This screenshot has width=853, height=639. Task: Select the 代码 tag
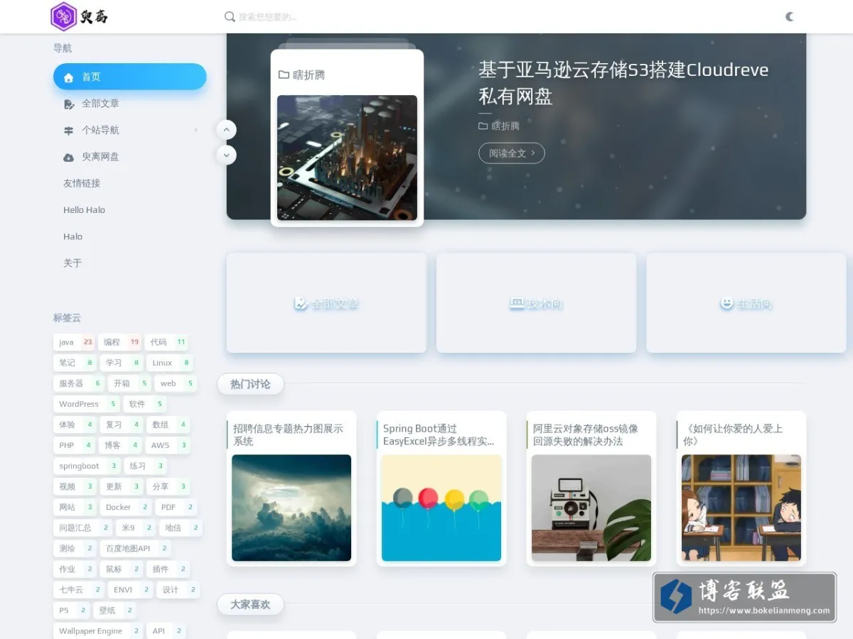tap(167, 342)
